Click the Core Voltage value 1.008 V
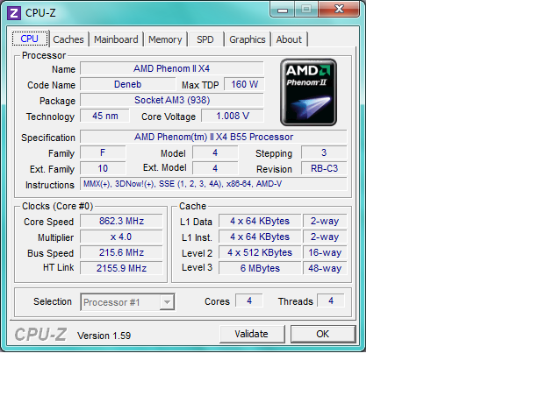Image resolution: width=539 pixels, height=403 pixels. [x=233, y=116]
